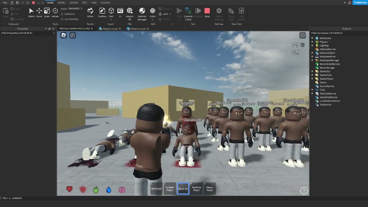
Task: Expand the ReplicatedStorage node
Action: tap(312, 60)
